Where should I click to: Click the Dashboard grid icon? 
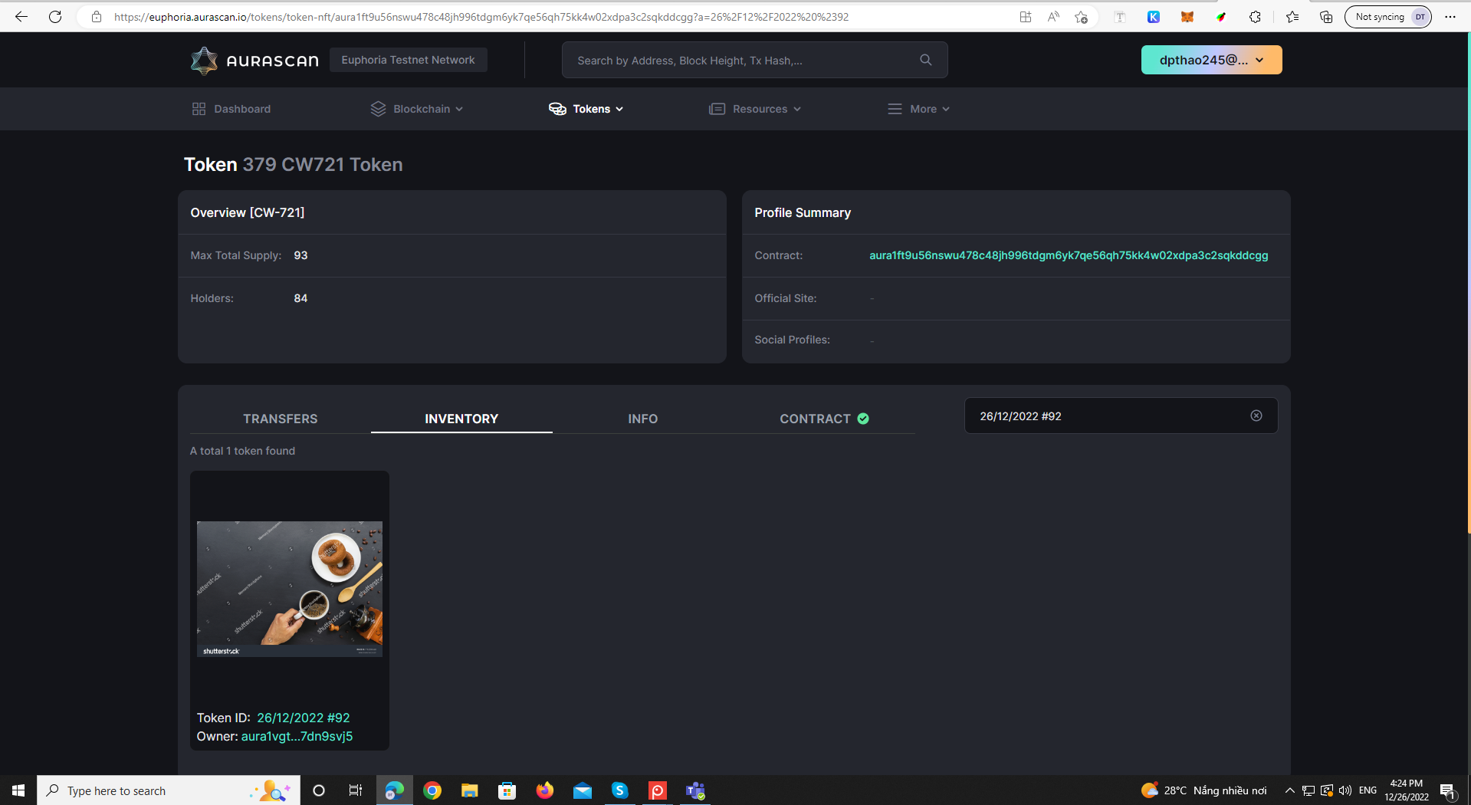(x=199, y=108)
